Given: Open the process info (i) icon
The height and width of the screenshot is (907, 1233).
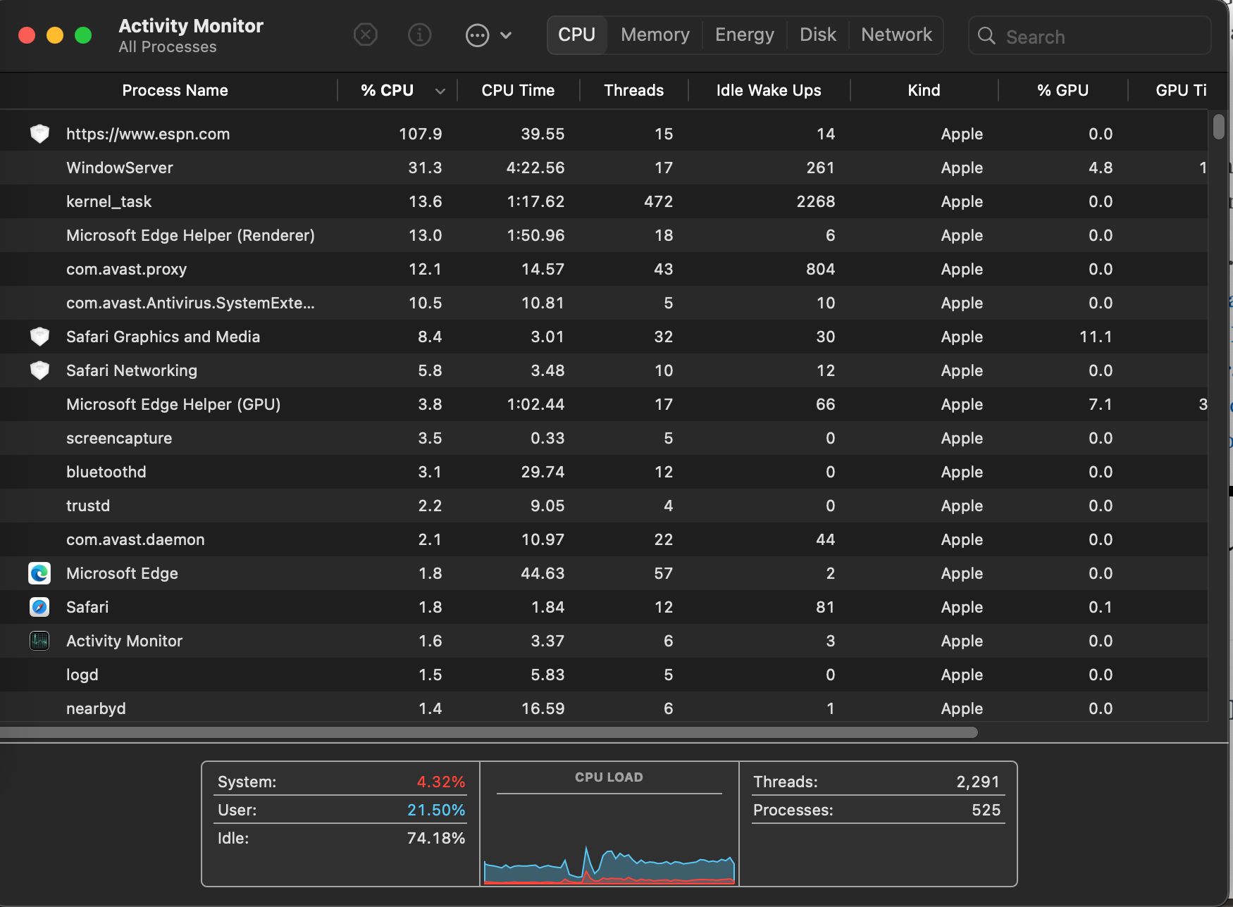Looking at the screenshot, I should click(x=420, y=35).
